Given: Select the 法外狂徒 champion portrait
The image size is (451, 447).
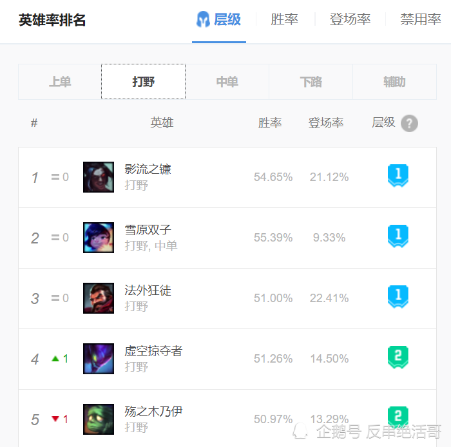Looking at the screenshot, I should [99, 298].
